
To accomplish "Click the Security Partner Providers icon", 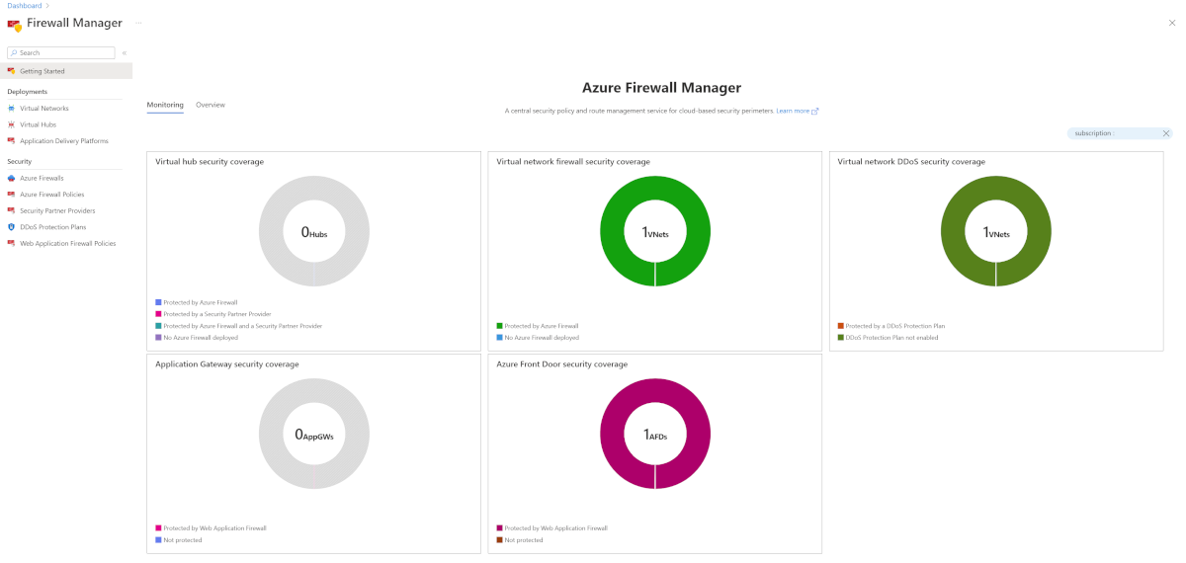I will pos(12,210).
